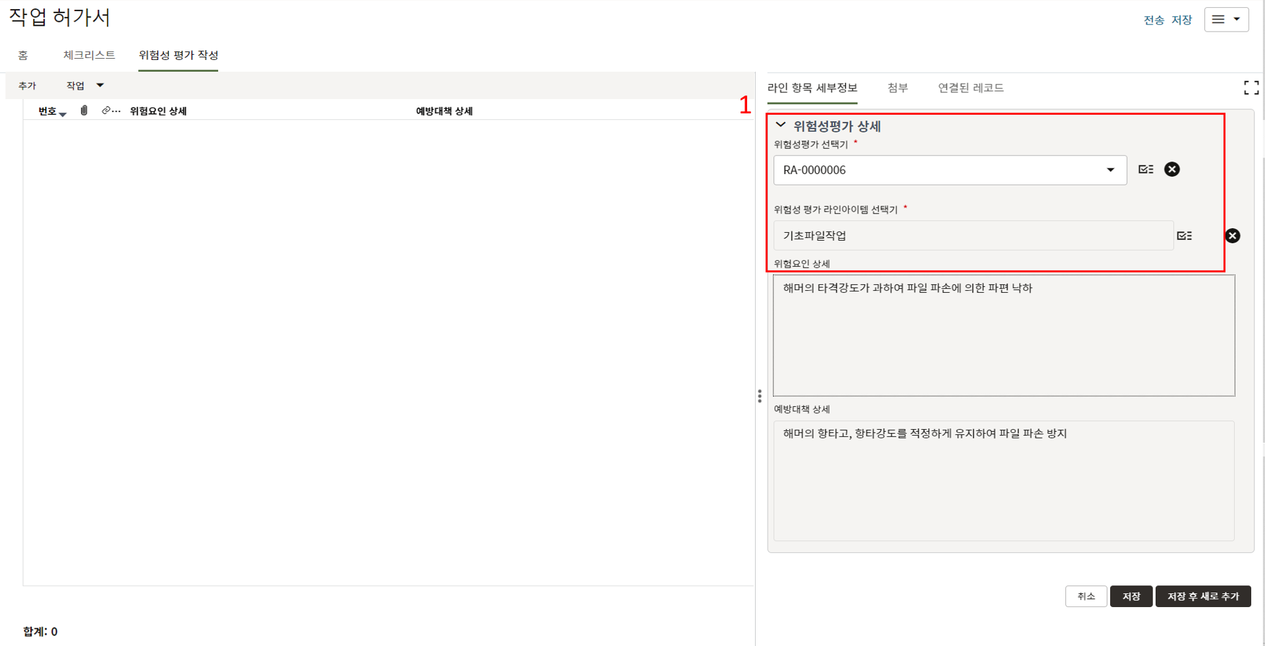Open the 위험성평가 선택기 dropdown arrow
This screenshot has height=646, width=1265.
1110,170
